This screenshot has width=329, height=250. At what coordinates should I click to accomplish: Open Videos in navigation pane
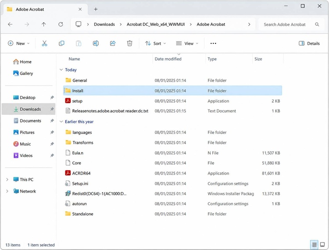click(x=23, y=155)
